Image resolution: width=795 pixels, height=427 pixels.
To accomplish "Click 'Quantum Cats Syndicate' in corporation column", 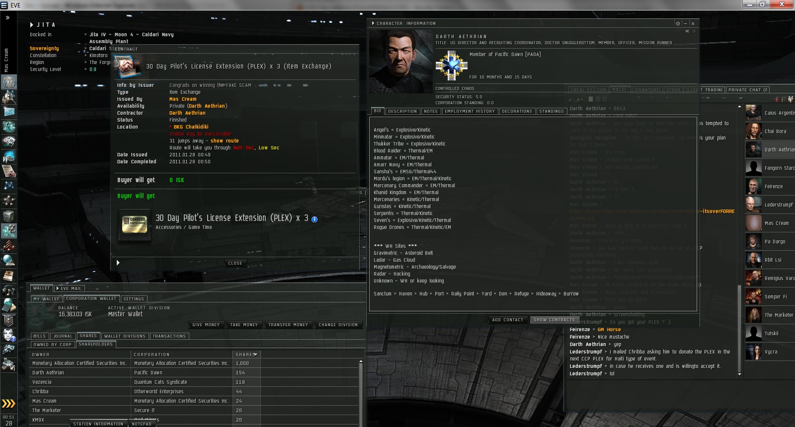I will pos(160,382).
